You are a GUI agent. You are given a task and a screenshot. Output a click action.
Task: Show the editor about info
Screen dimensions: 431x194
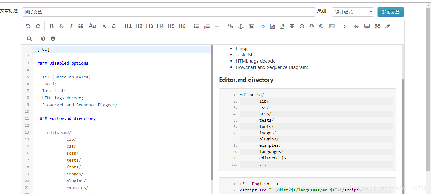pyautogui.click(x=53, y=38)
